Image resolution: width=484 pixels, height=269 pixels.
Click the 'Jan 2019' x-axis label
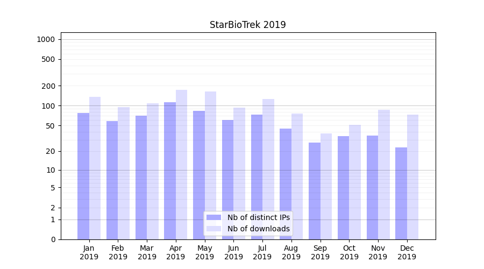click(89, 252)
